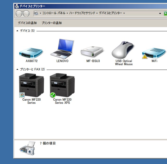Select the USB Optical Wheel Mouse icon
The image size is (167, 164).
[123, 50]
